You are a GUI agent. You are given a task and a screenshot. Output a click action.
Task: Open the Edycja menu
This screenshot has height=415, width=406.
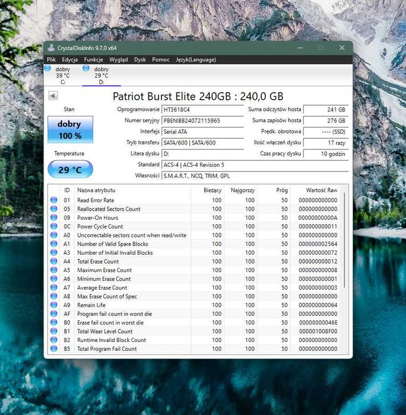tap(70, 59)
